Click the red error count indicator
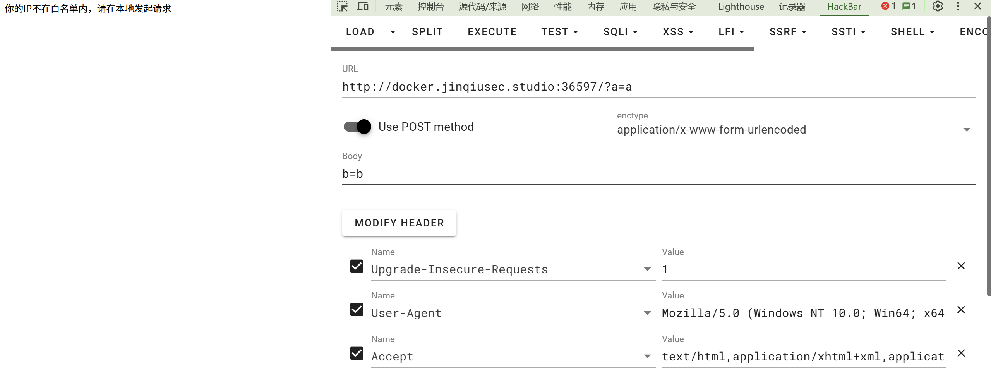Screen dimensions: 991x372 point(888,7)
